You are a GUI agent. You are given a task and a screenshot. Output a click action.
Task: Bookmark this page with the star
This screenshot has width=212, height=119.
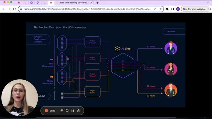point(160,9)
